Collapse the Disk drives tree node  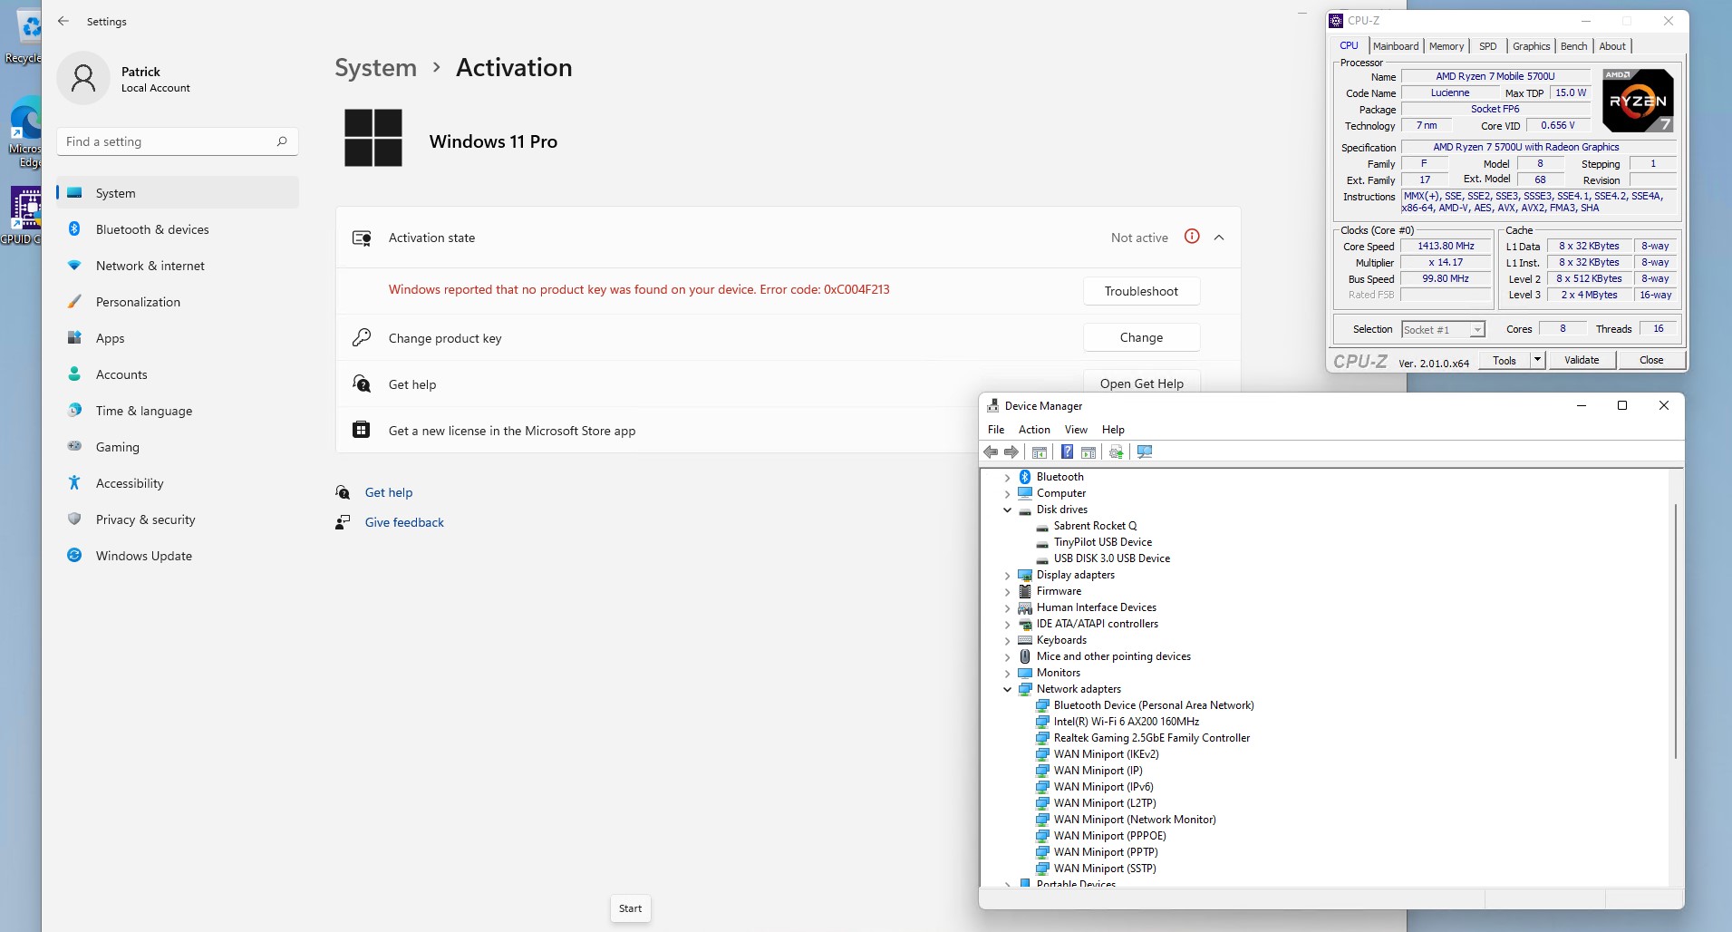1007,510
